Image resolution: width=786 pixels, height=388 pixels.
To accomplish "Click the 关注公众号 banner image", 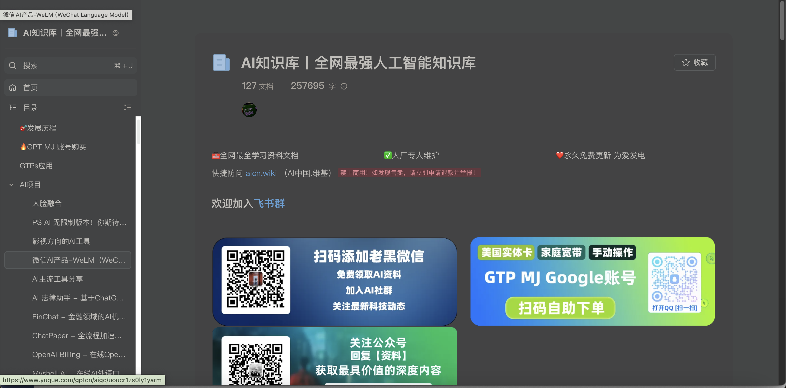I will pyautogui.click(x=334, y=356).
